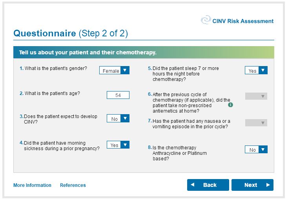The width and height of the screenshot is (288, 199).
Task: Expand the expect to develop CINV dropdown
Action: (118, 119)
